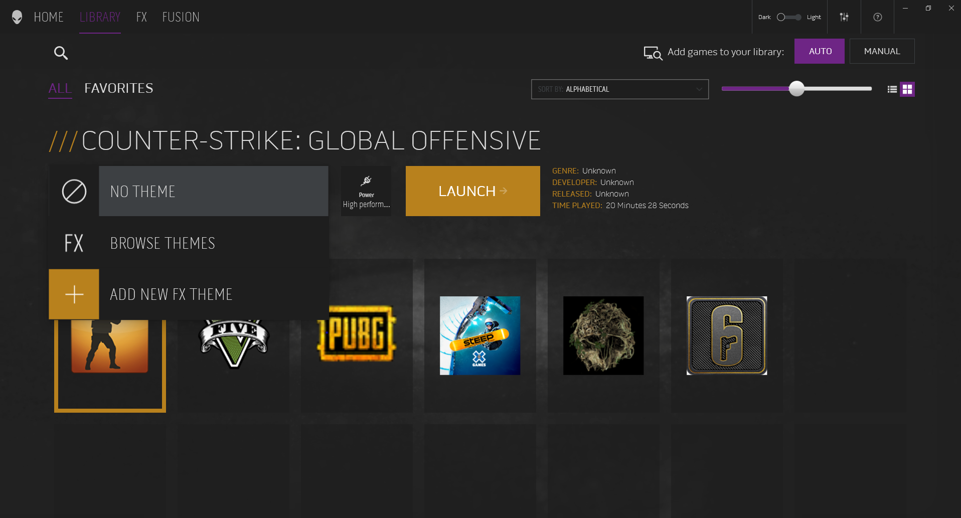Choose Browse Themes from the theme list

[163, 243]
